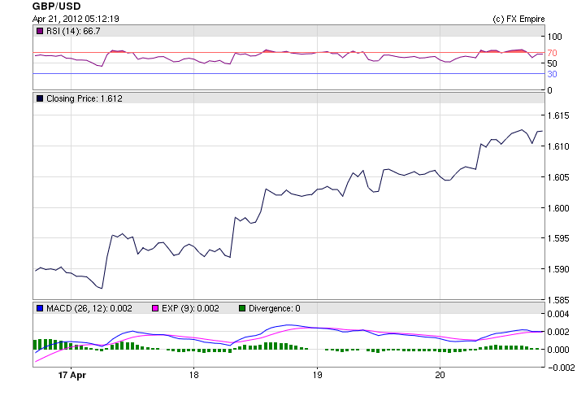The width and height of the screenshot is (577, 396).
Task: Click the 1.590 price axis value
Action: [558, 269]
